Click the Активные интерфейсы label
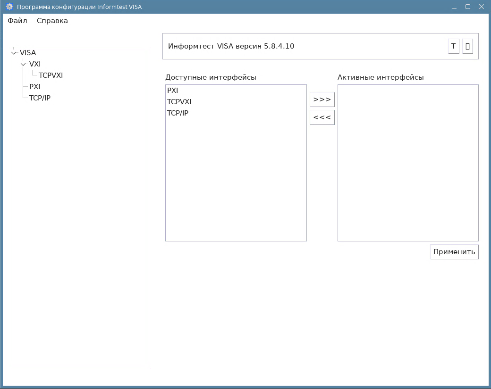Image resolution: width=491 pixels, height=389 pixels. pos(381,77)
